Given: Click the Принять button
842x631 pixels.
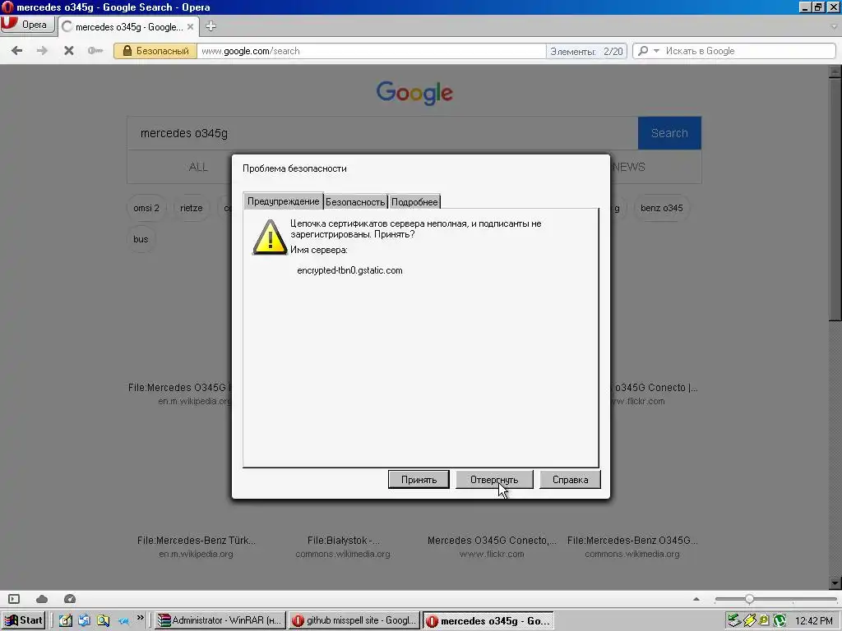Looking at the screenshot, I should (419, 480).
